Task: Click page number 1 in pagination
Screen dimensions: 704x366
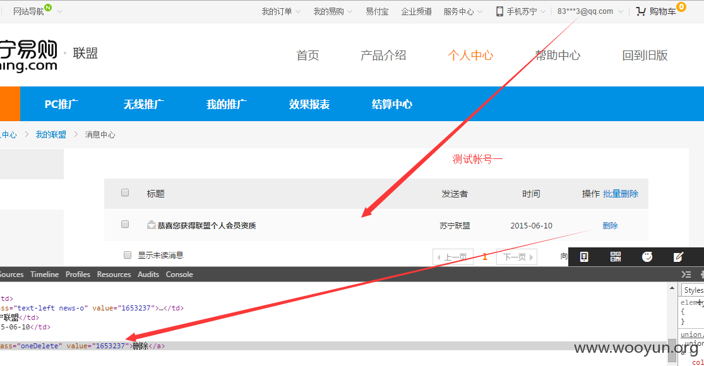Action: (x=485, y=257)
